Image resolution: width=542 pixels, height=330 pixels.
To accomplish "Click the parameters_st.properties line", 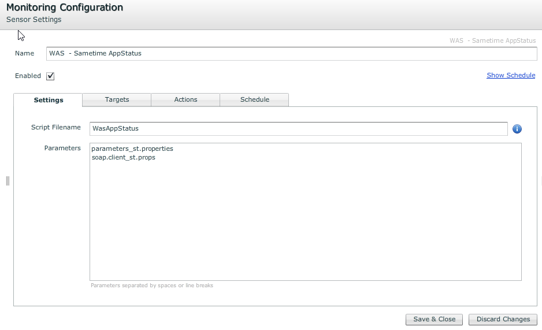I will tap(132, 149).
